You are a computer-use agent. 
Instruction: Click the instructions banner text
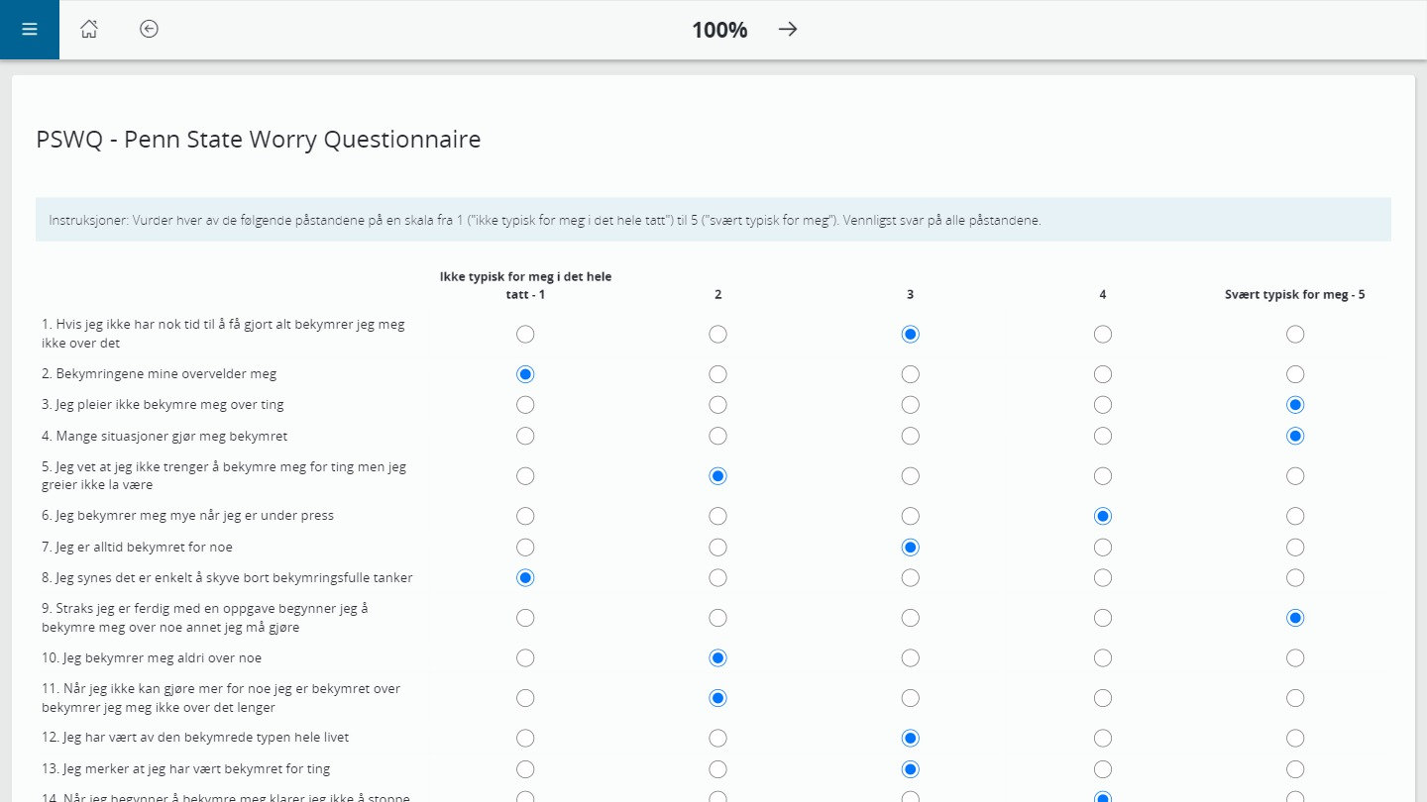click(543, 219)
